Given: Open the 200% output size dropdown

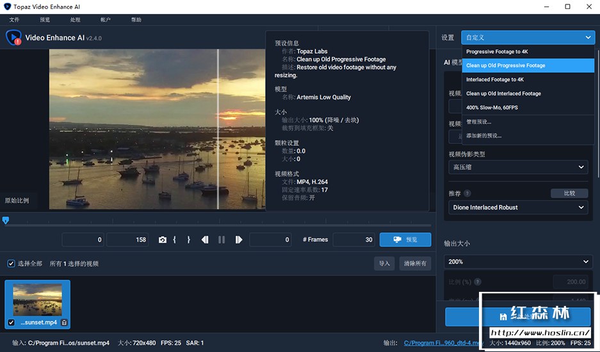Looking at the screenshot, I should coord(517,262).
